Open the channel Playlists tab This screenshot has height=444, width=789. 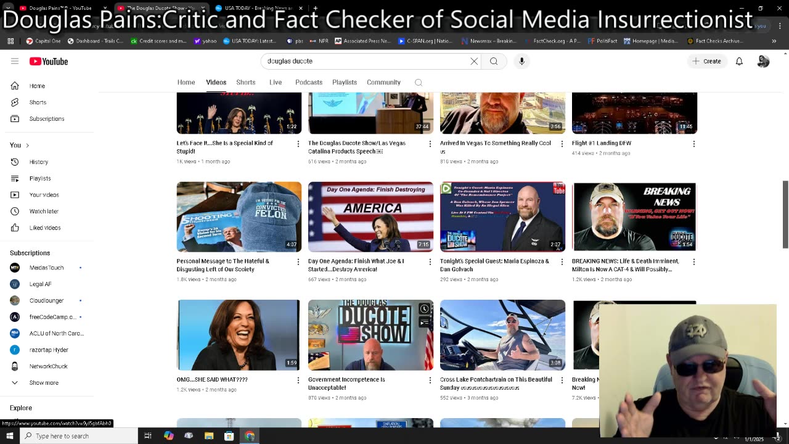click(x=345, y=82)
